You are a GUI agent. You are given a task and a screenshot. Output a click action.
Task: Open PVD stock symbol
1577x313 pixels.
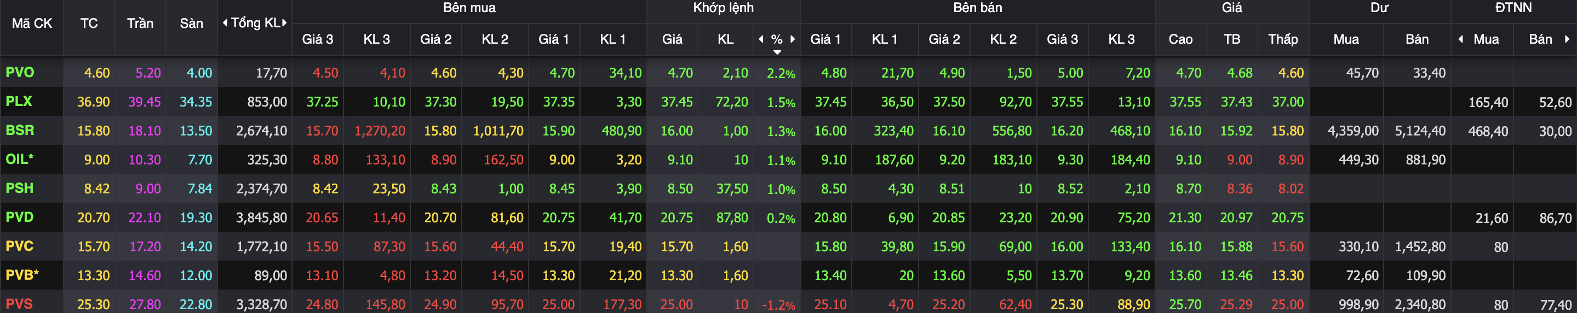click(20, 217)
